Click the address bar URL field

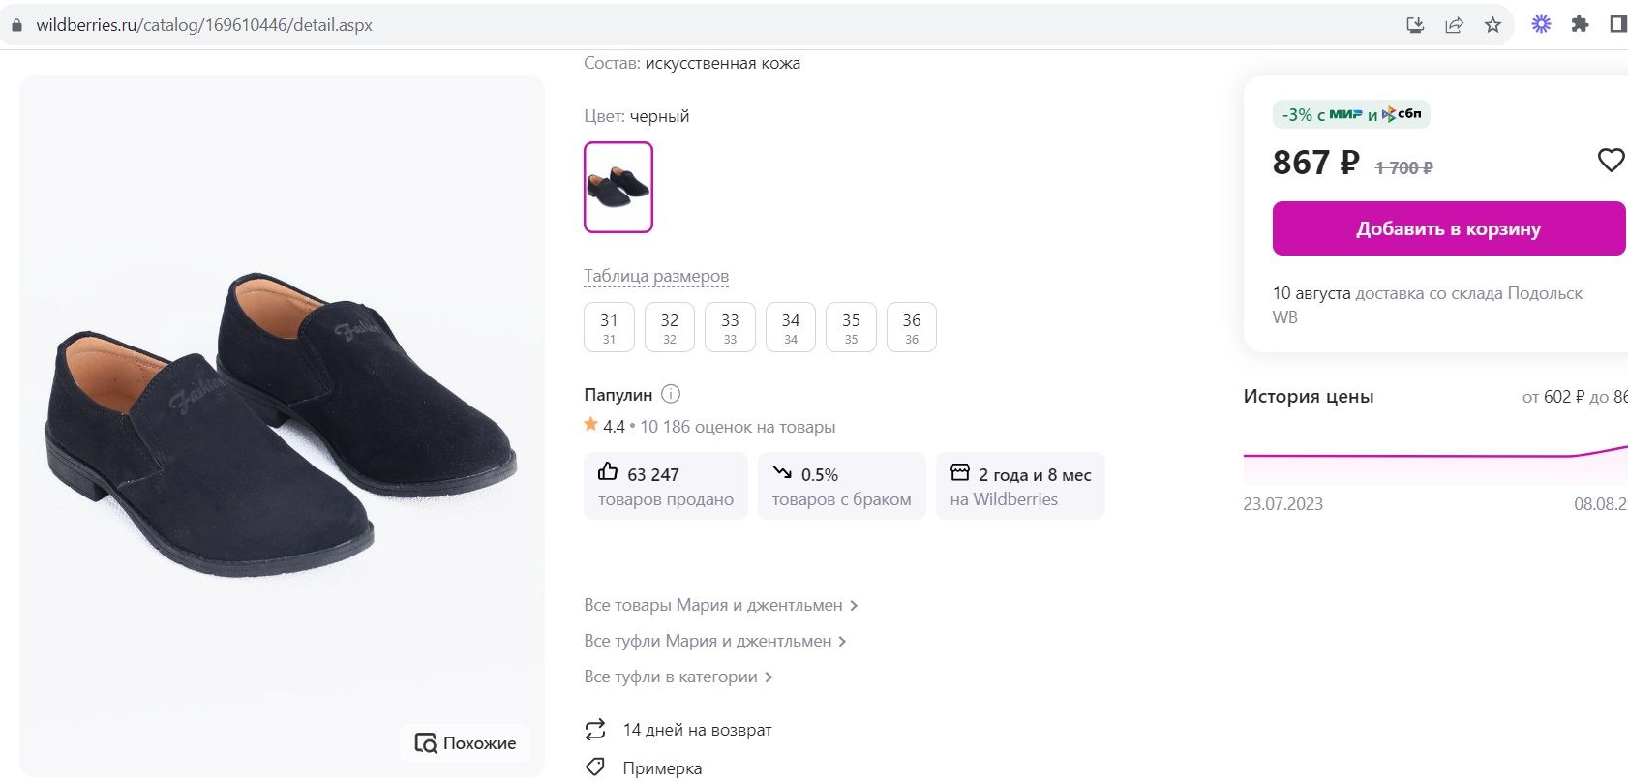678,25
